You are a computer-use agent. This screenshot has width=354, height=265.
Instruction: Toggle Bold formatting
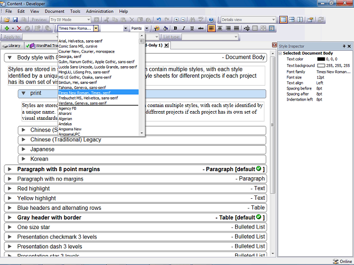pyautogui.click(x=175, y=28)
